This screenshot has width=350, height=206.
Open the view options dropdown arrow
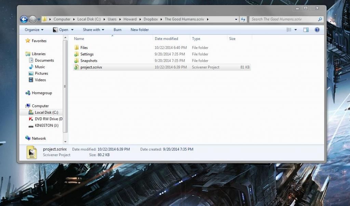(x=296, y=30)
